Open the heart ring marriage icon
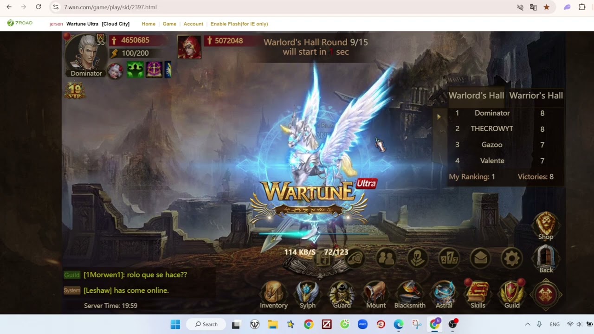The height and width of the screenshot is (334, 594). point(355,258)
